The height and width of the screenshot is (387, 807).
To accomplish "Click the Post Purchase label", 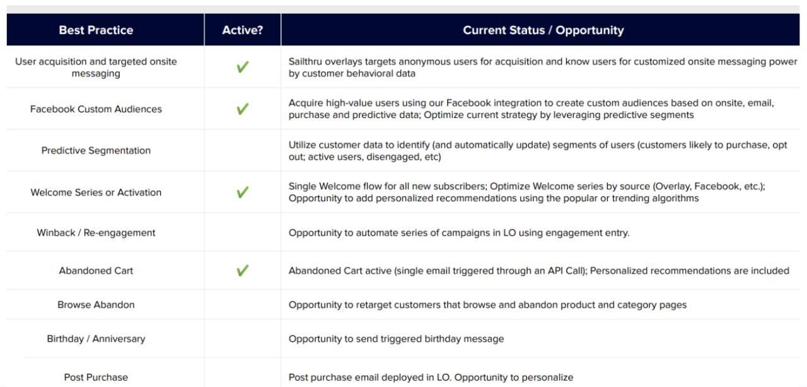I will point(96,377).
